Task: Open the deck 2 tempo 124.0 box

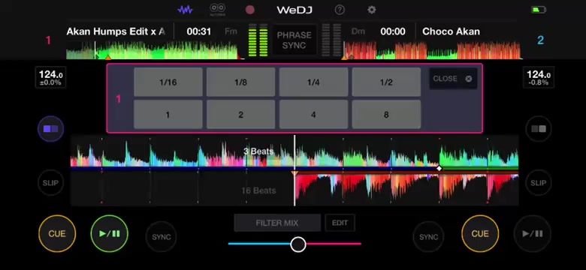Action: click(x=539, y=77)
